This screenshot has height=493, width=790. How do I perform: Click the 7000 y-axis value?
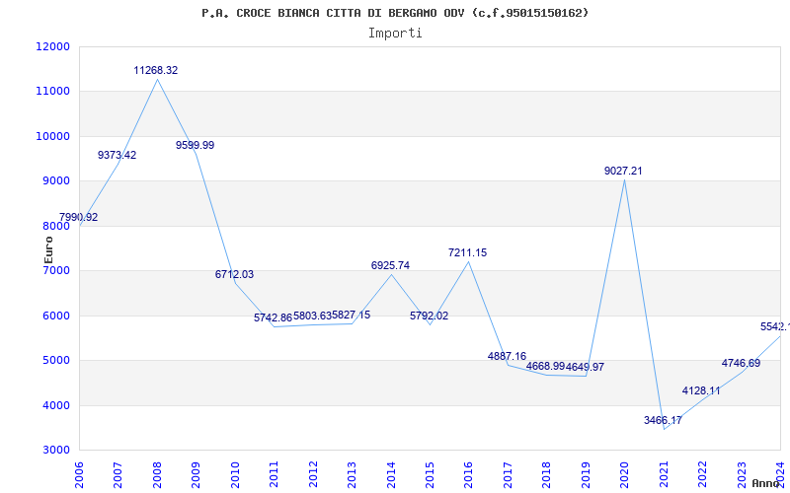[56, 270]
